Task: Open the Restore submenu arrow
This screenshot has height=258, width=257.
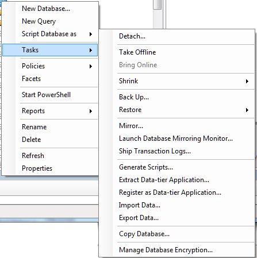Action: 247,110
